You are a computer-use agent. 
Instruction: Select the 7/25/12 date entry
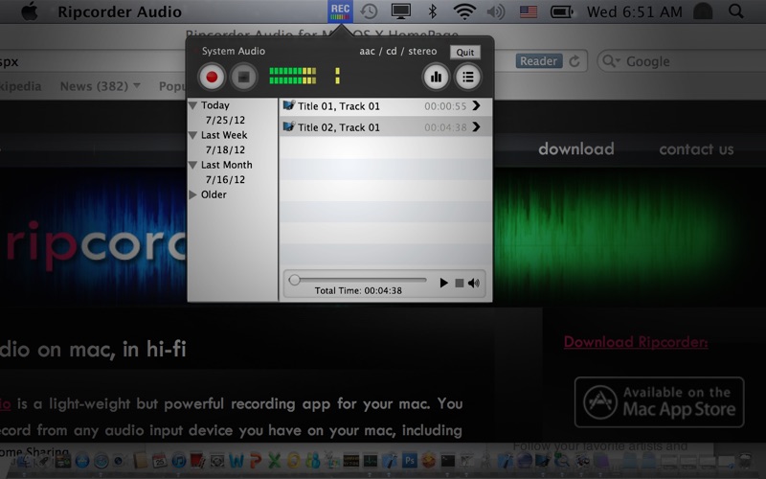(225, 121)
